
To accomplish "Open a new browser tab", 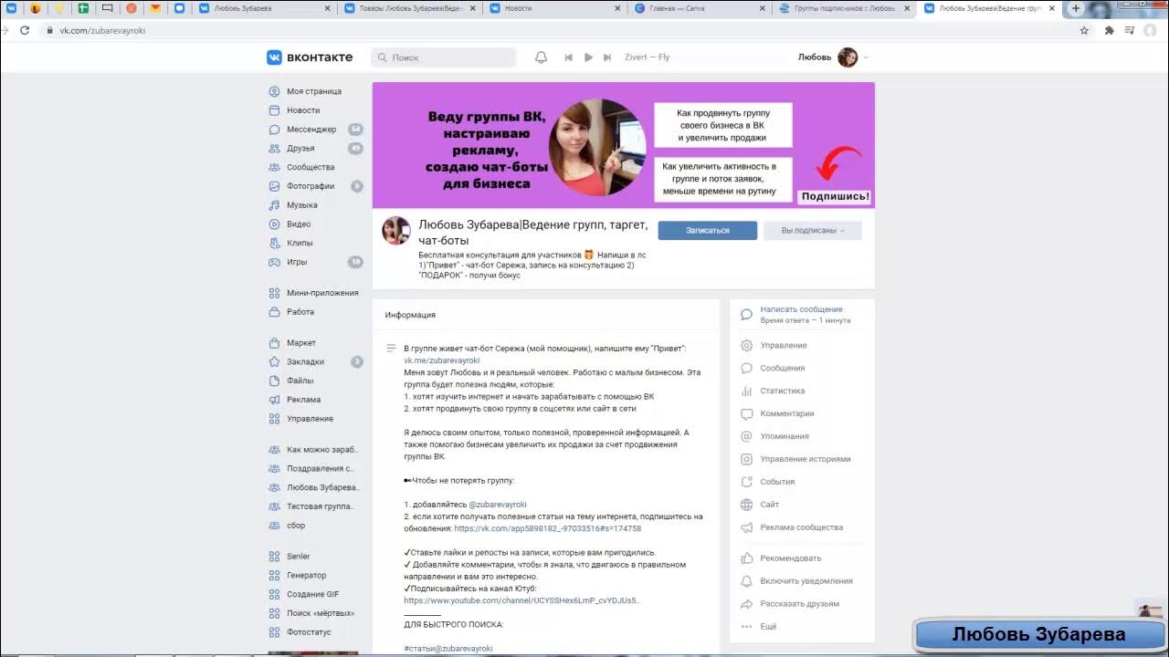I will point(1075,8).
